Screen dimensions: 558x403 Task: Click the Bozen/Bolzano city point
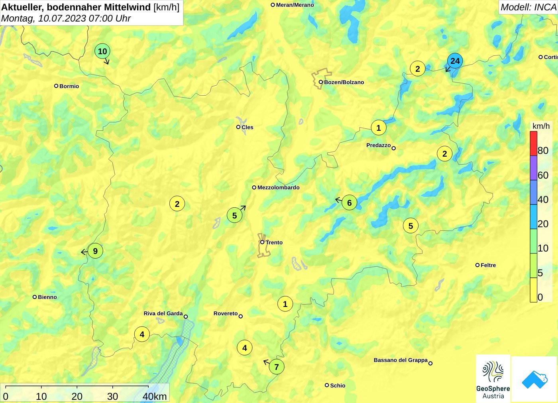pyautogui.click(x=320, y=82)
